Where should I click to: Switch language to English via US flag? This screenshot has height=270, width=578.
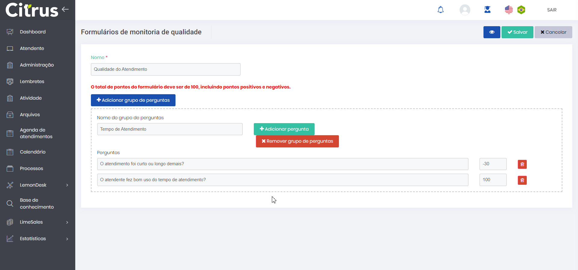[508, 10]
